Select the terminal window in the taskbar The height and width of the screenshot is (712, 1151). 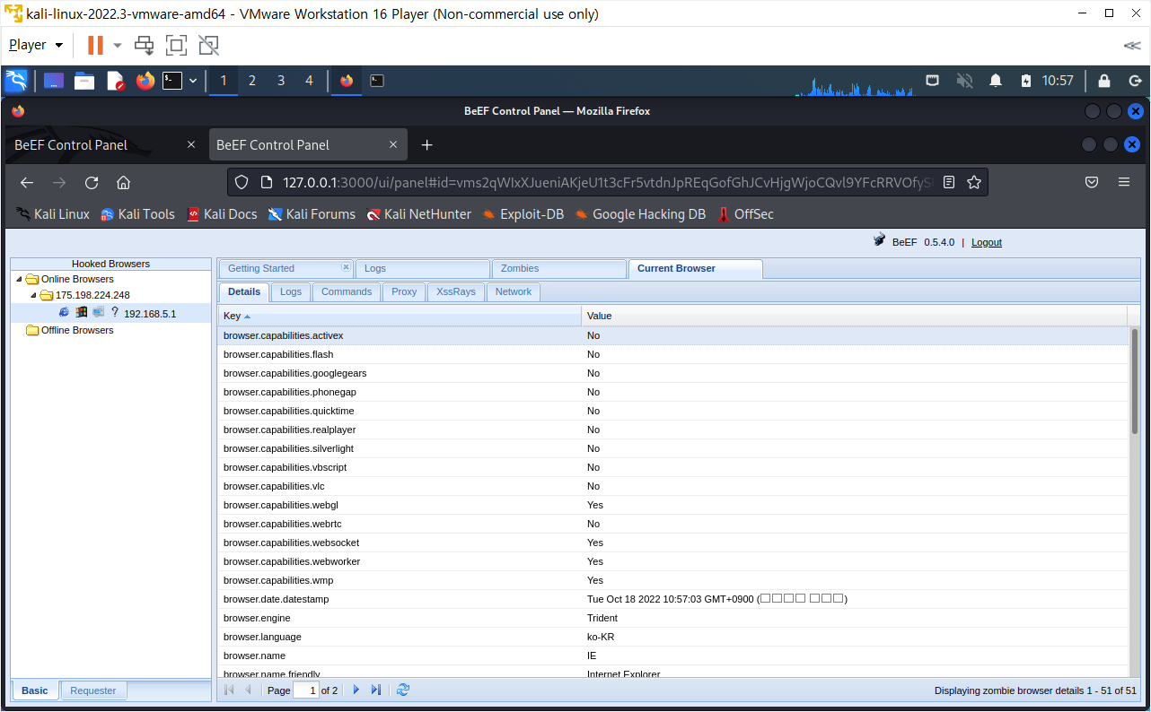pyautogui.click(x=377, y=81)
